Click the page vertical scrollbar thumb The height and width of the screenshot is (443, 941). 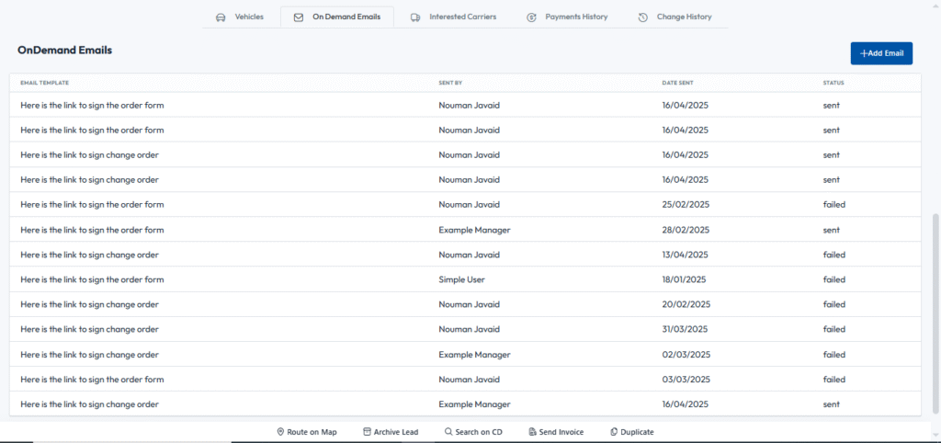tap(935, 312)
